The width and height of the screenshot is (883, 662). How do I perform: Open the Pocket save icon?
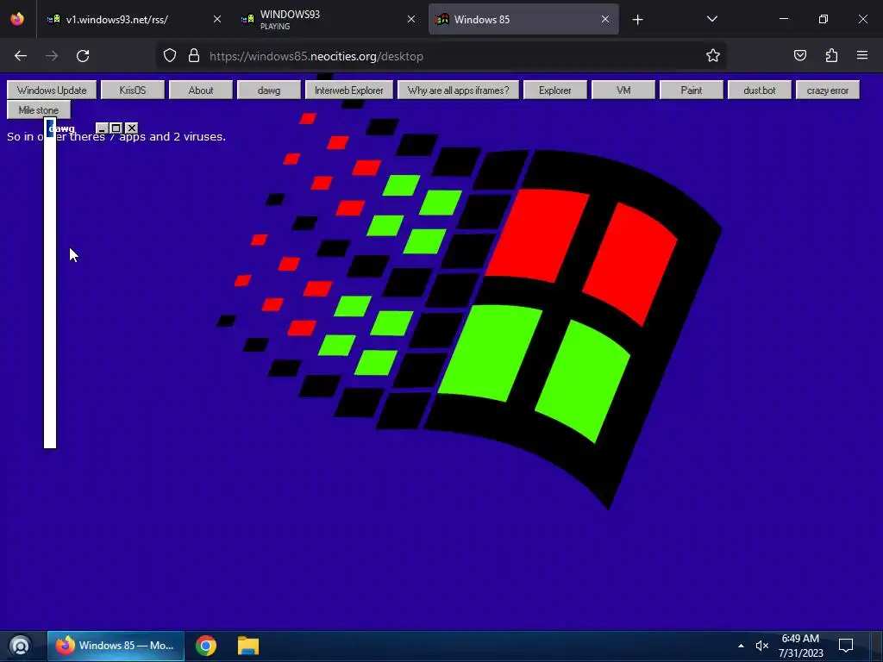(800, 55)
